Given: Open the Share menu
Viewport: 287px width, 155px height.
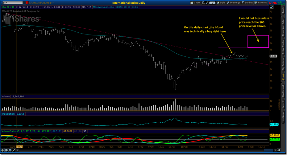Looking at the screenshot, I should (195, 3).
